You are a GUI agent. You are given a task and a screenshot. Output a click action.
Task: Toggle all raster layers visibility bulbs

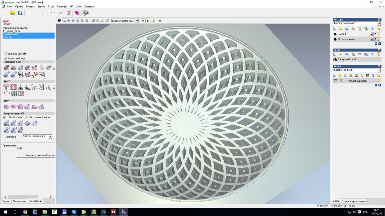coord(379,54)
